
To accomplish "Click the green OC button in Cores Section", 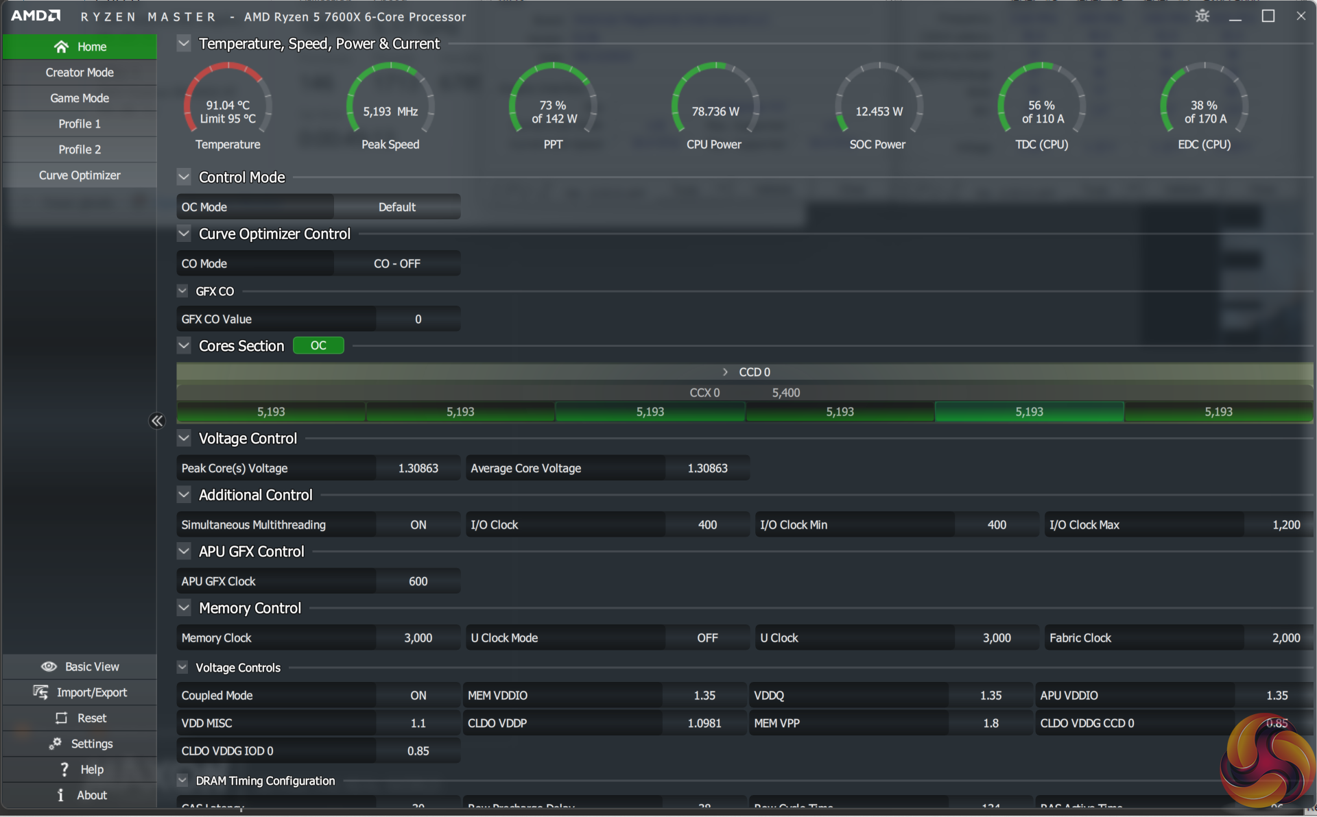I will click(318, 345).
